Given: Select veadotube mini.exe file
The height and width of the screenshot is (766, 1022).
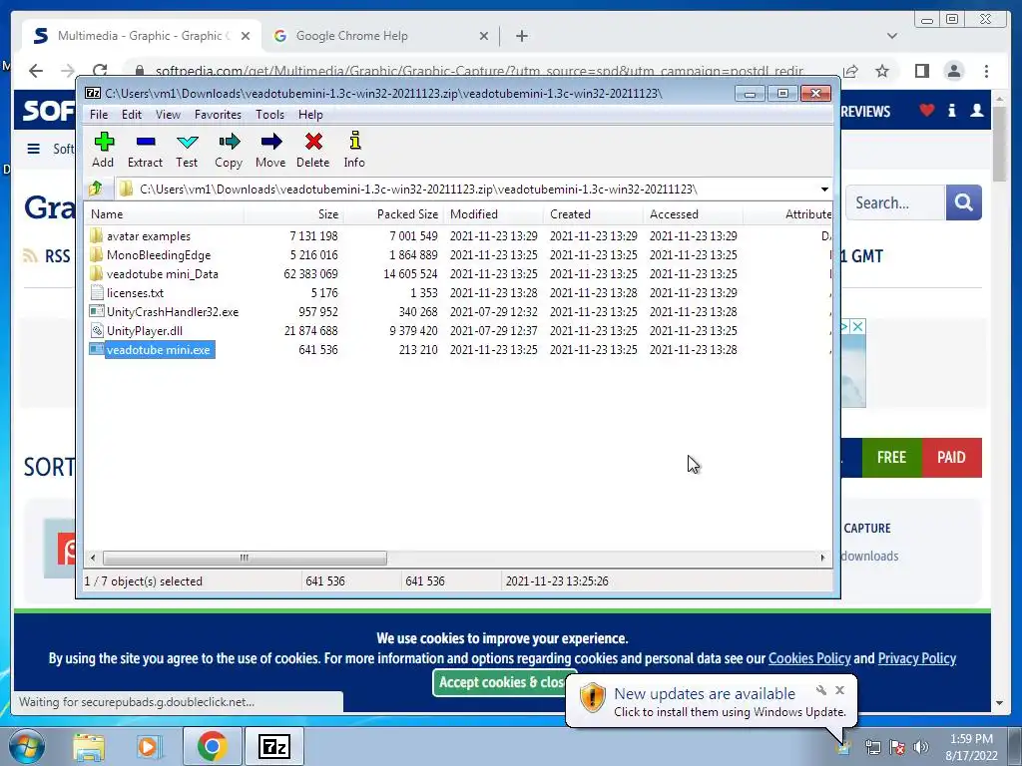Looking at the screenshot, I should pos(159,350).
